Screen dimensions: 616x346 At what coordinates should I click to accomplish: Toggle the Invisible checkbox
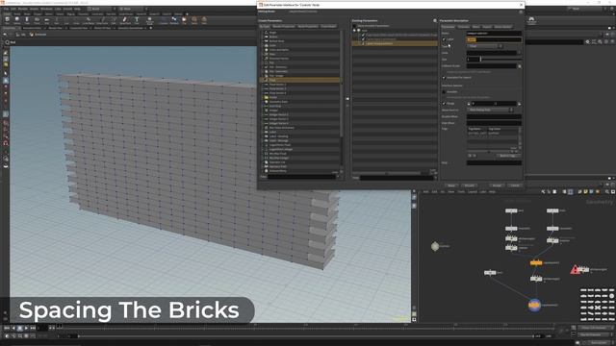tap(444, 92)
